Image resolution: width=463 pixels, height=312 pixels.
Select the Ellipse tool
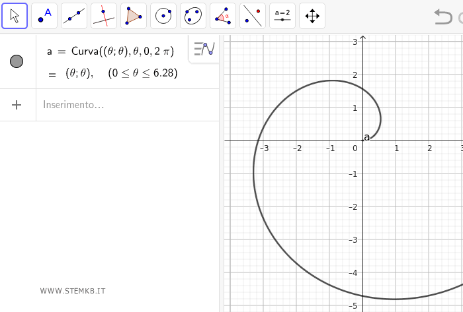[x=193, y=16]
